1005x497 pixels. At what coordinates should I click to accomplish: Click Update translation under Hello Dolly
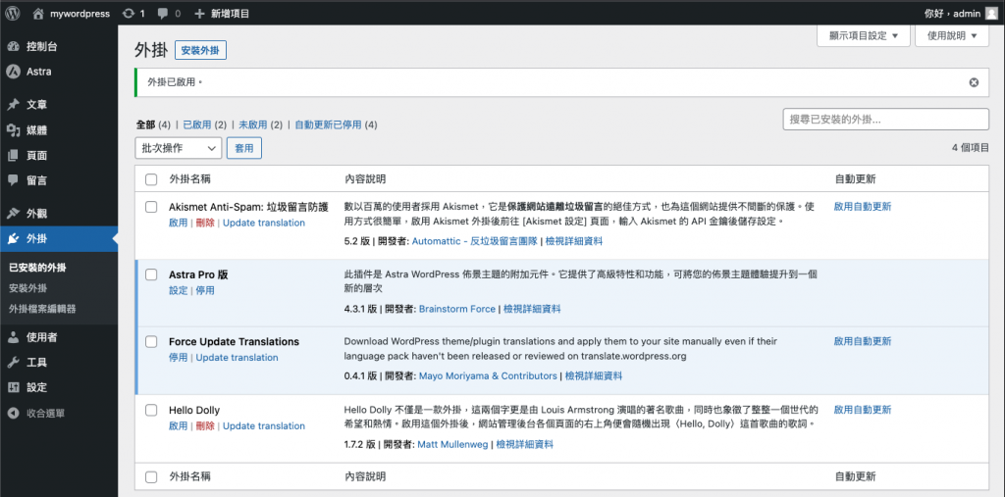[x=264, y=425]
